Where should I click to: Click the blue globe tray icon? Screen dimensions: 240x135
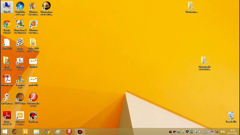[x=196, y=132]
